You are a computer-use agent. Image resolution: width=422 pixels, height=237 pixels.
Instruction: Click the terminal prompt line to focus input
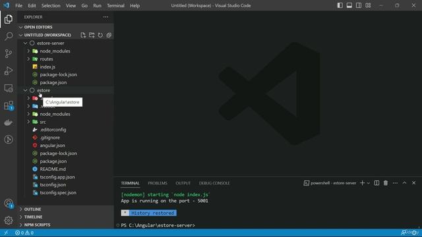(158, 225)
